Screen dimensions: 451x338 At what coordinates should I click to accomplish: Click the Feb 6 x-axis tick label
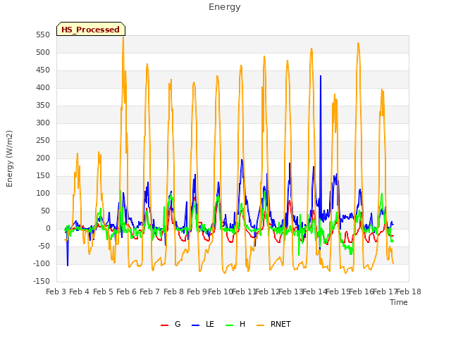point(127,292)
